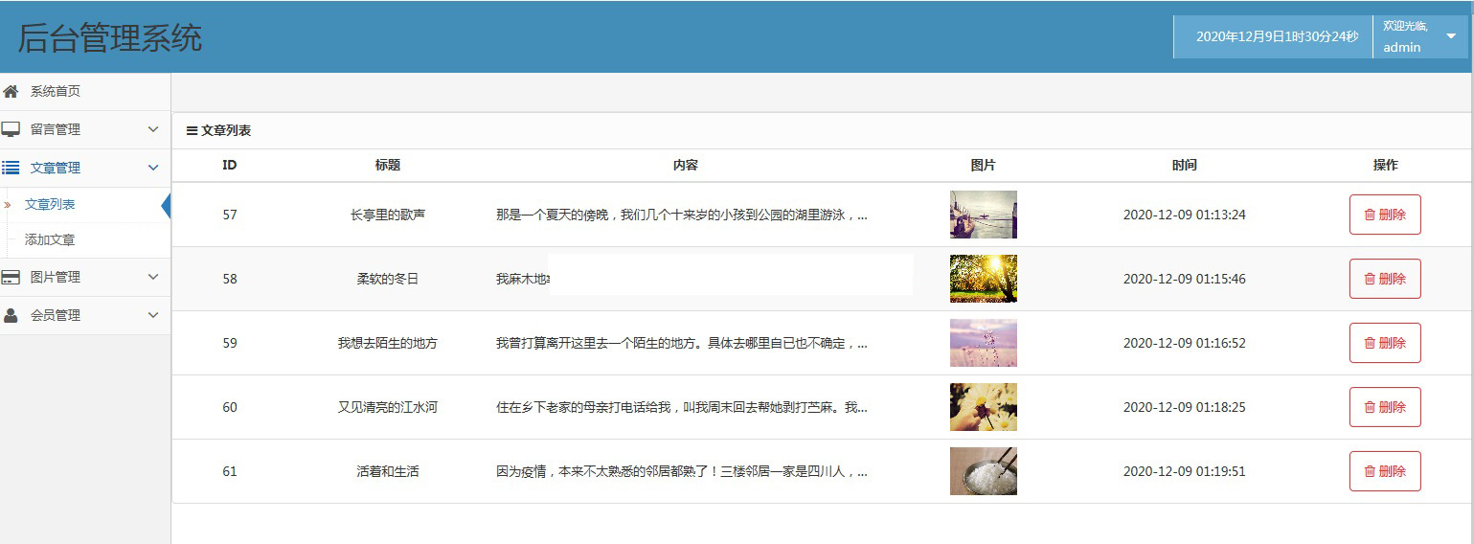The width and height of the screenshot is (1474, 544).
Task: Expand the 图片管理 chevron
Action: point(153,277)
